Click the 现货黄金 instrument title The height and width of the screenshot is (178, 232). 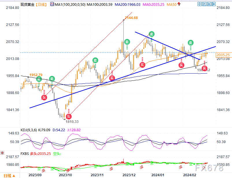(x=27, y=4)
